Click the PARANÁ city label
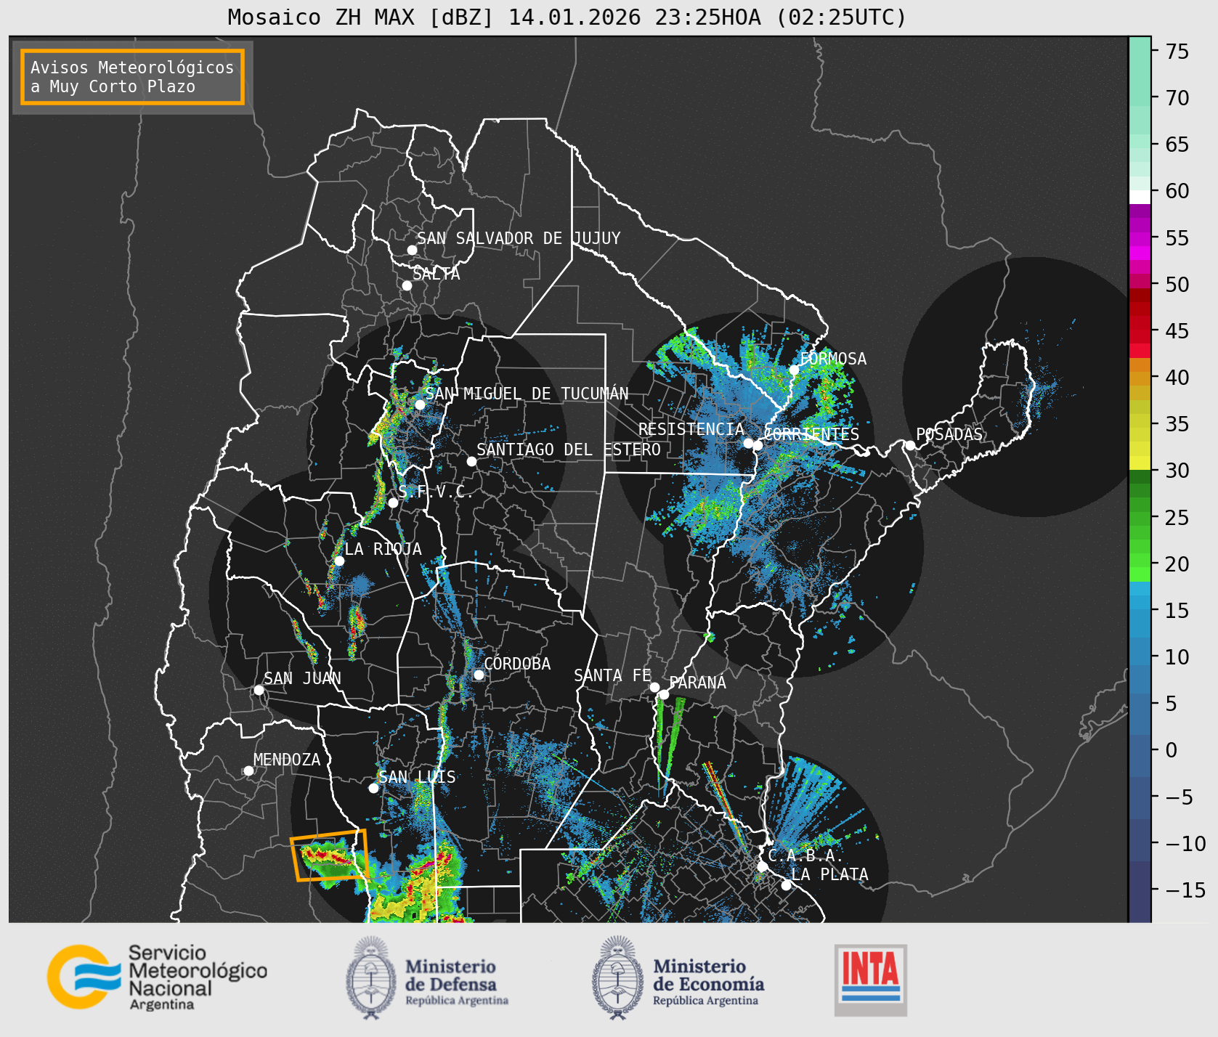This screenshot has width=1218, height=1037. pyautogui.click(x=697, y=683)
